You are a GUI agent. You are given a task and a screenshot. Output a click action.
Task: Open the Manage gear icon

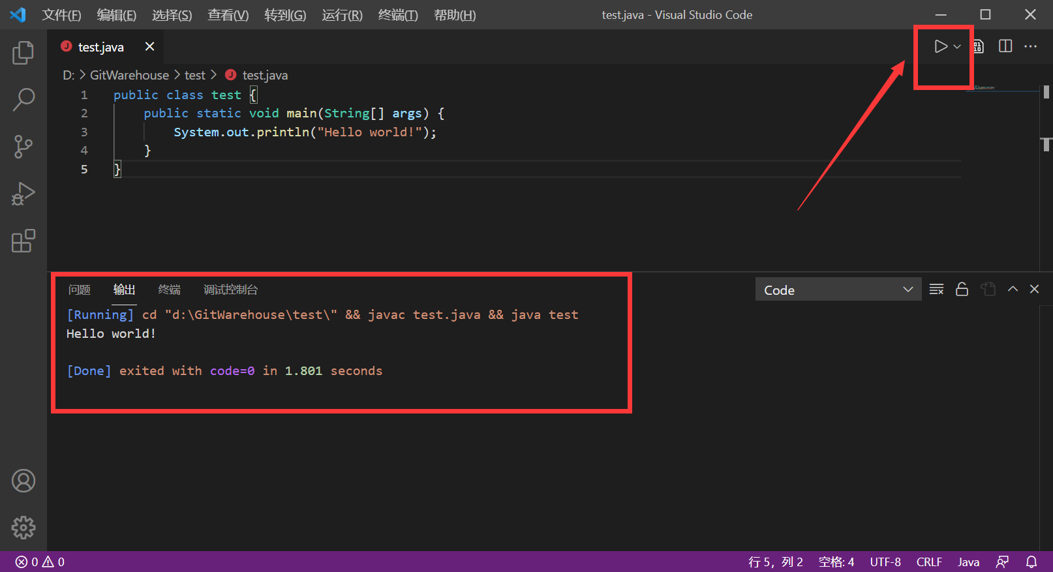coord(23,528)
